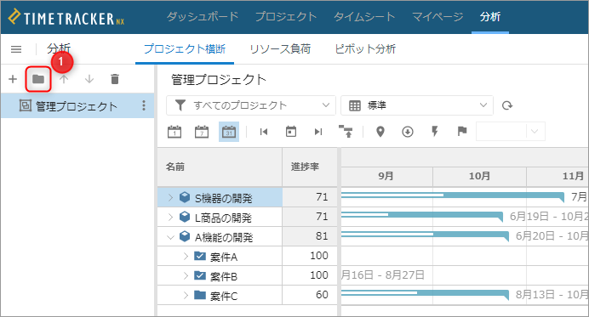Image resolution: width=589 pixels, height=317 pixels.
Task: Click the plus icon to add view
Action: (13, 79)
